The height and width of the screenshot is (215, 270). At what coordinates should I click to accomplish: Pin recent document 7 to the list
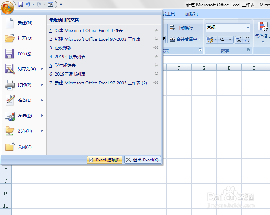[156, 83]
